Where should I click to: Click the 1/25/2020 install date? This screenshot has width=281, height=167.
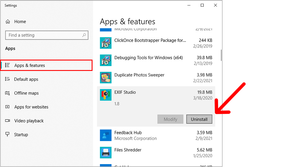pos(203,156)
